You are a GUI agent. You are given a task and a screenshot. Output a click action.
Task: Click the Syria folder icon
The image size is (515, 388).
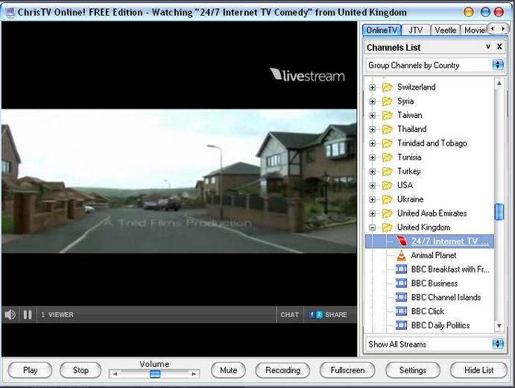tap(388, 101)
